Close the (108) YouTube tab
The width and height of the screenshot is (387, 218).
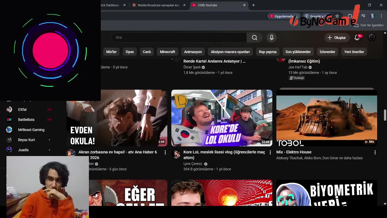click(244, 5)
